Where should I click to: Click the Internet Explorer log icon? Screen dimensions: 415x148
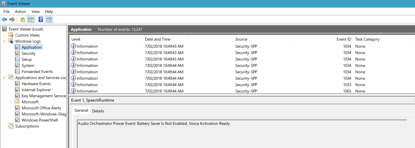(x=17, y=90)
